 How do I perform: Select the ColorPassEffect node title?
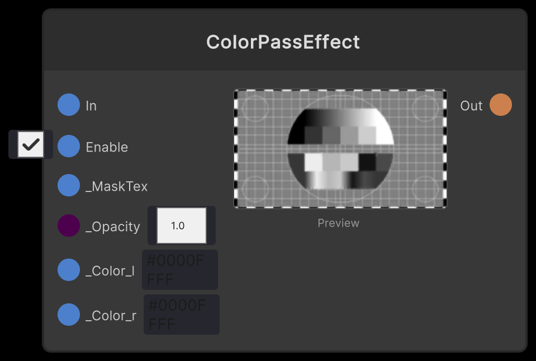pos(283,41)
